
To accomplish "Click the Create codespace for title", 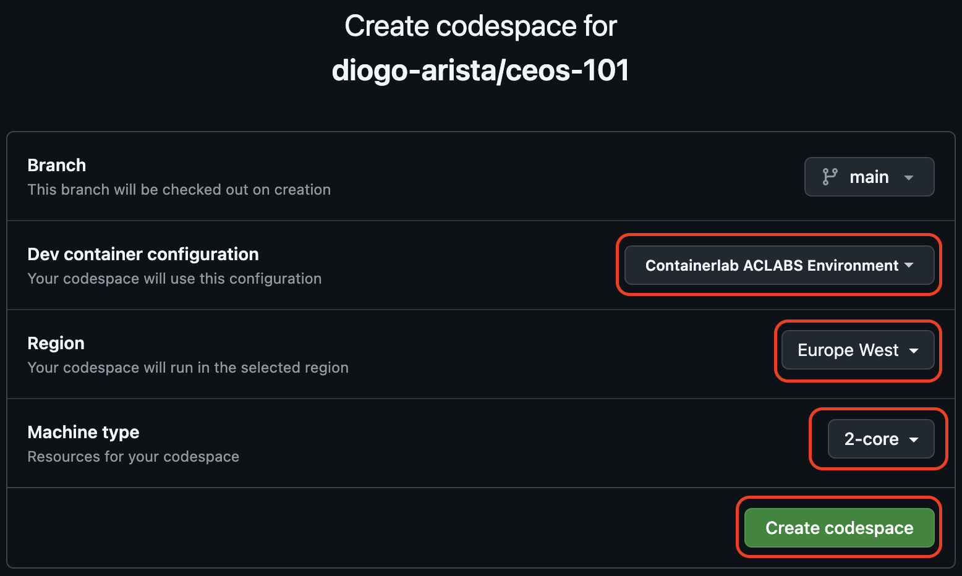I will coord(480,25).
